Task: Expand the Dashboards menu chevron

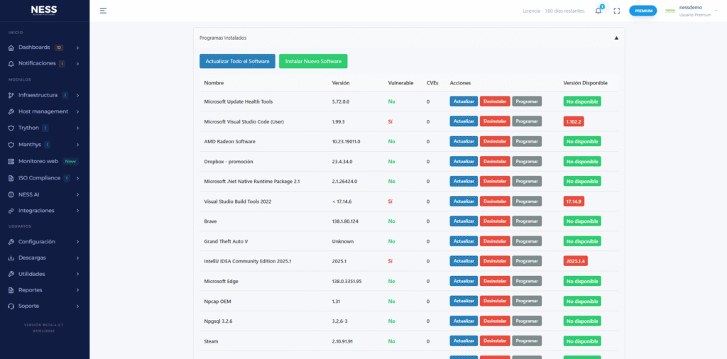Action: pyautogui.click(x=77, y=48)
